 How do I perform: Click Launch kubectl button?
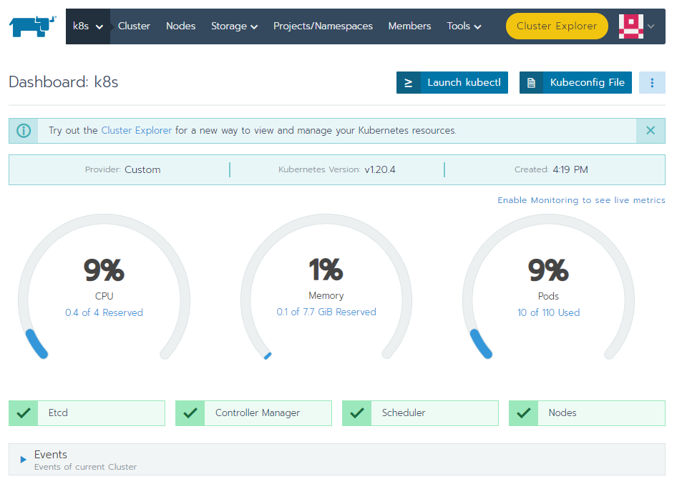pos(452,82)
